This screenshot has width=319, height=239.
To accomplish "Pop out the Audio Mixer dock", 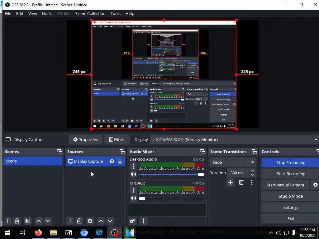I will (x=202, y=152).
